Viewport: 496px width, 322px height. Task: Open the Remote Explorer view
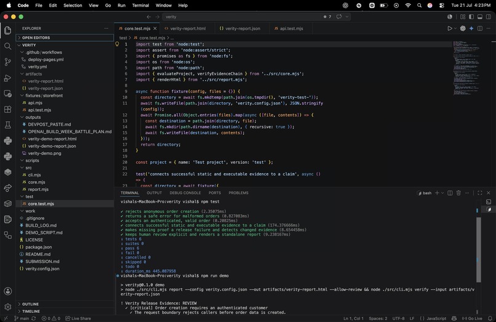pos(8,94)
